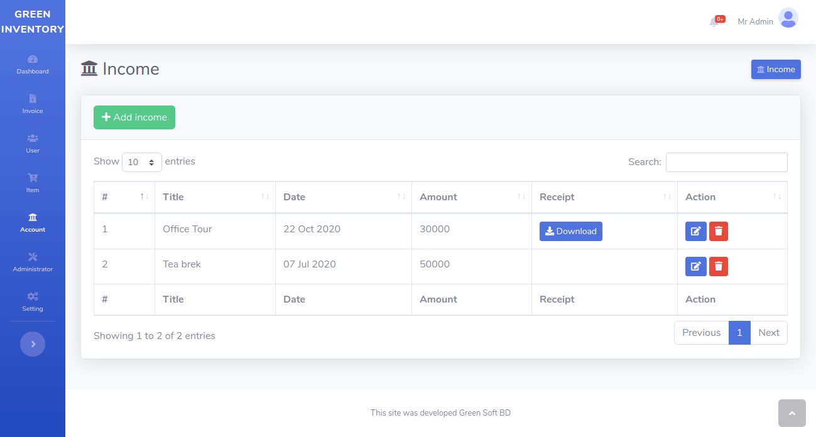Image resolution: width=816 pixels, height=437 pixels.
Task: Click the green Add income button
Action: point(134,117)
